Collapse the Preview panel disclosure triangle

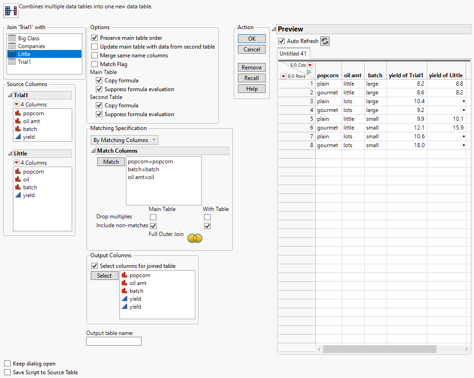point(274,29)
